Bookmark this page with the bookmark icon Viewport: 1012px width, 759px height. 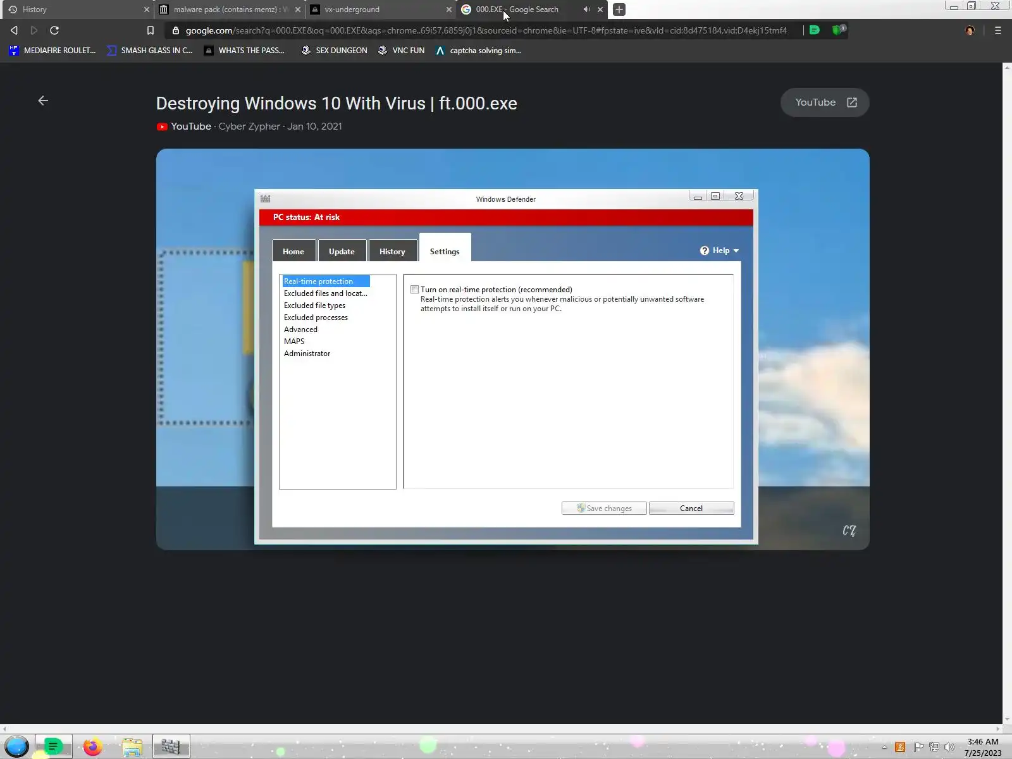tap(151, 30)
